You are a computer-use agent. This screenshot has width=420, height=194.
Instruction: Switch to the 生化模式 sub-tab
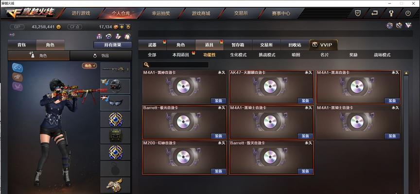[x=238, y=55]
